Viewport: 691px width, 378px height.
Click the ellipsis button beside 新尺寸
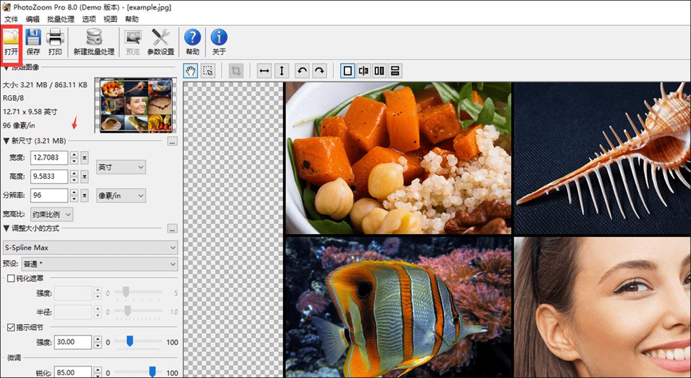173,141
